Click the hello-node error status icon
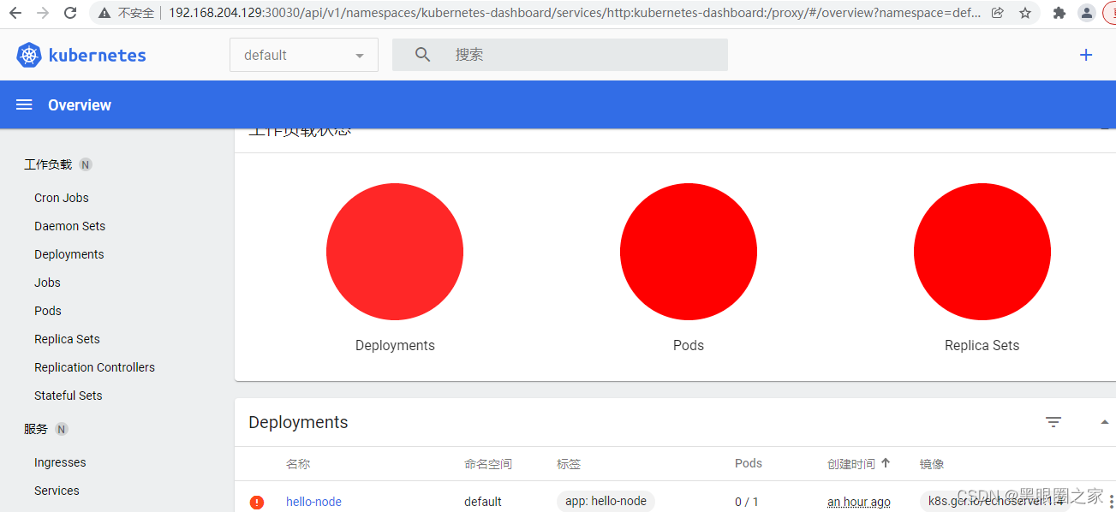Viewport: 1116px width, 512px height. [257, 503]
